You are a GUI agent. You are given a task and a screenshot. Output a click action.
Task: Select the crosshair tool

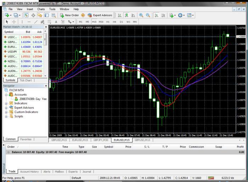click(14, 22)
